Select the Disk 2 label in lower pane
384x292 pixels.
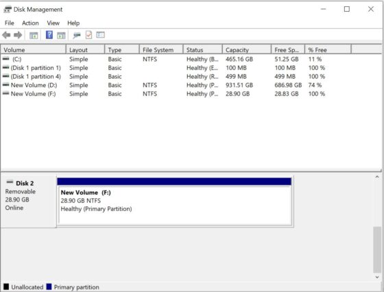[x=25, y=183]
